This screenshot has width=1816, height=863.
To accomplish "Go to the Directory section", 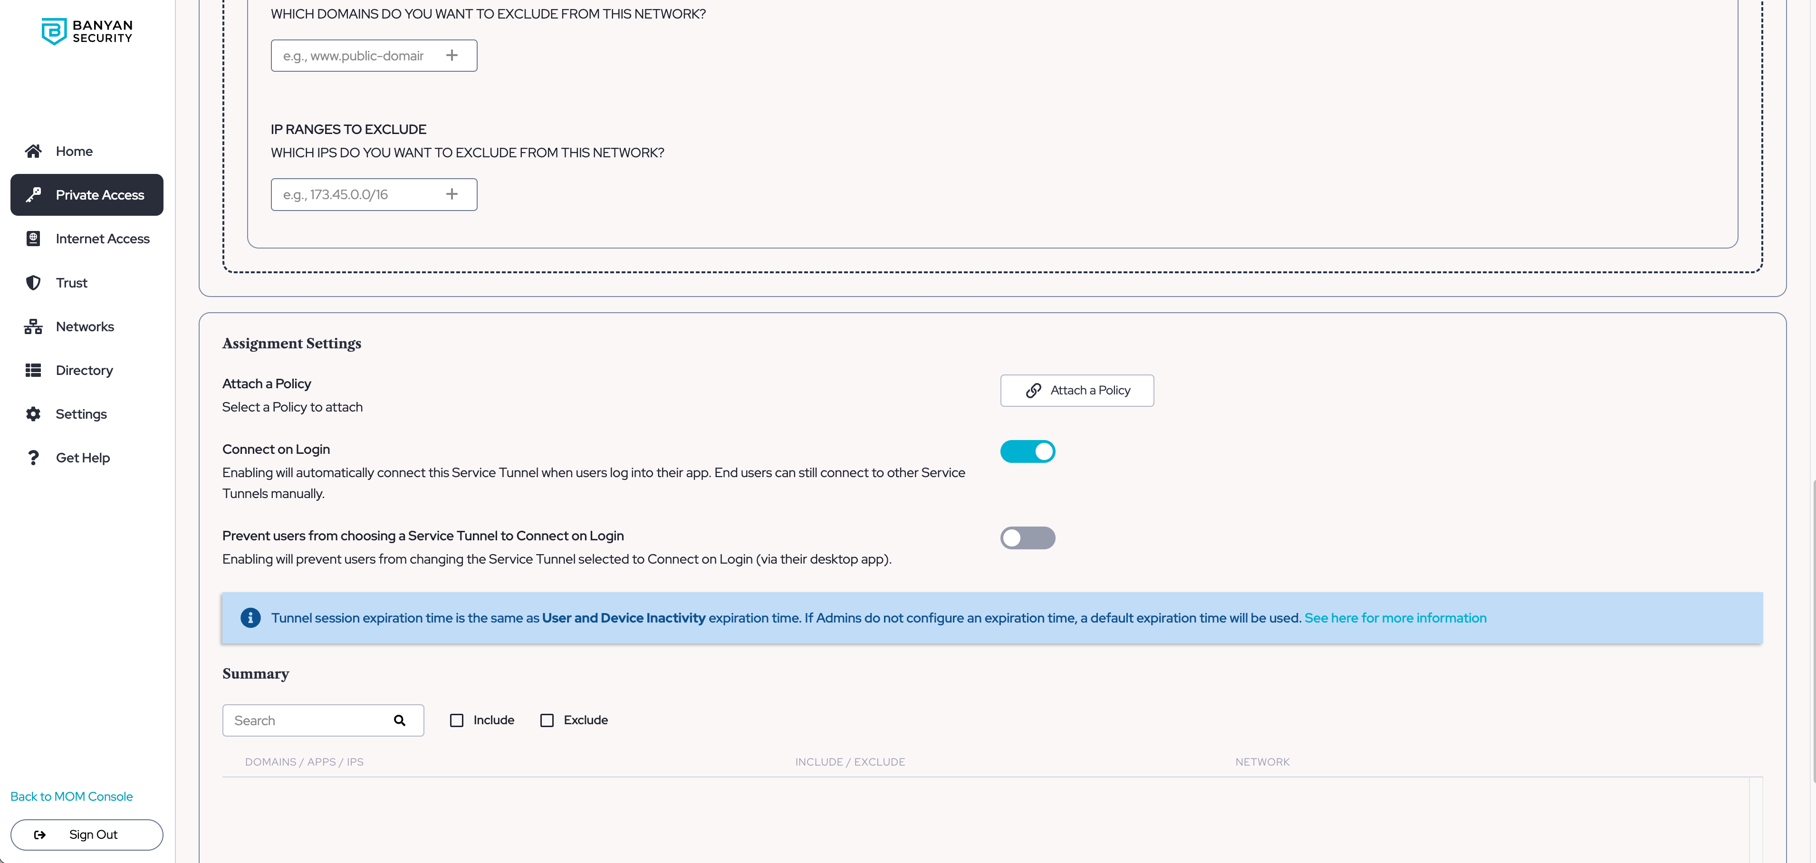I will (84, 370).
